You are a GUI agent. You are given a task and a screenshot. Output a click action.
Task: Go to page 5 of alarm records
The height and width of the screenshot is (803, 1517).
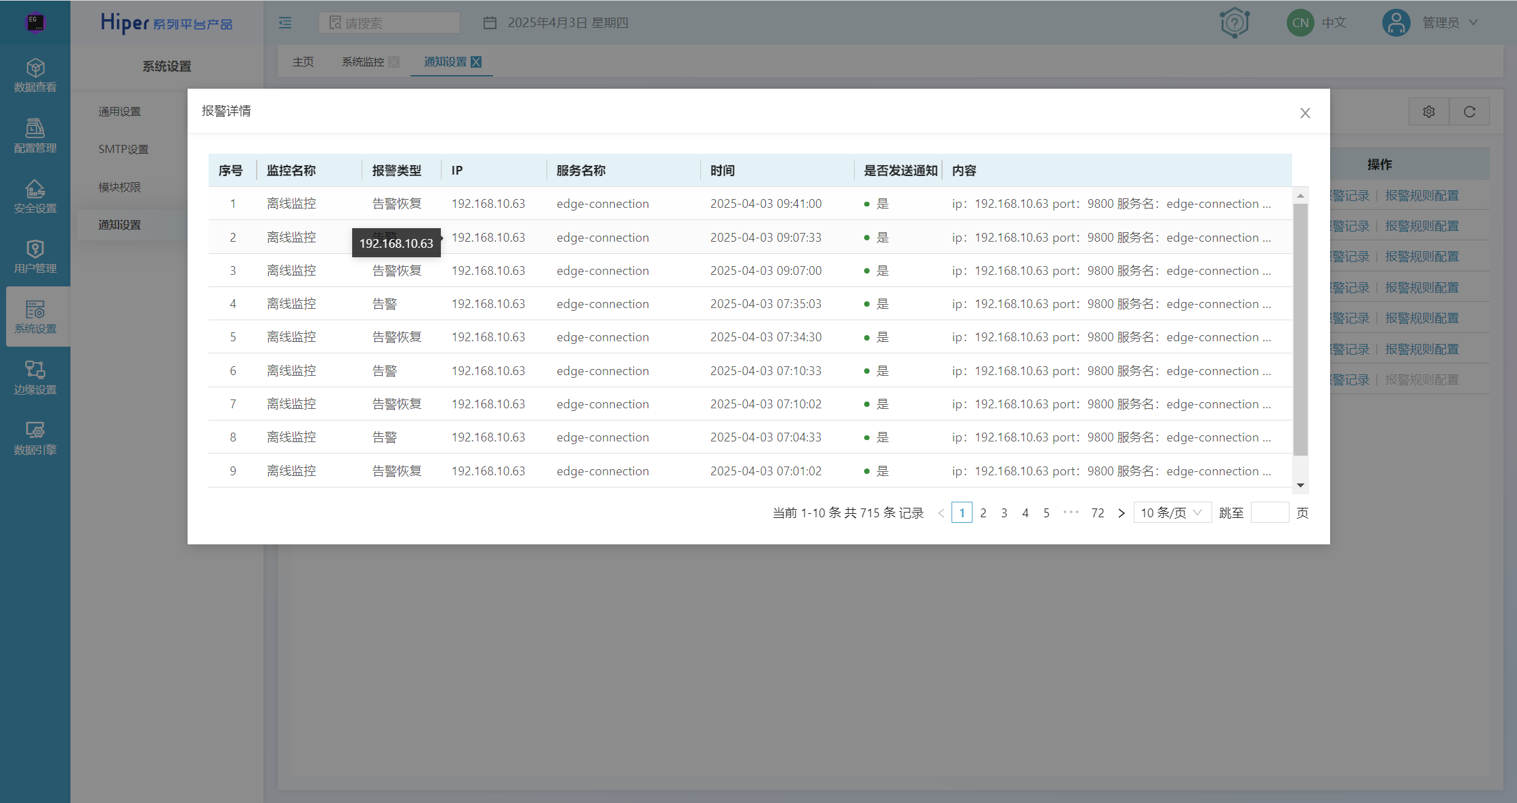click(1046, 513)
